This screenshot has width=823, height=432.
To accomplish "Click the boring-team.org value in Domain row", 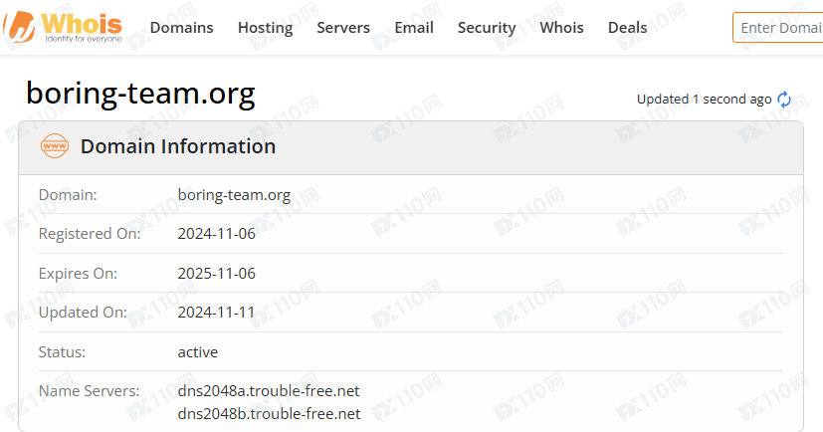I will 234,195.
